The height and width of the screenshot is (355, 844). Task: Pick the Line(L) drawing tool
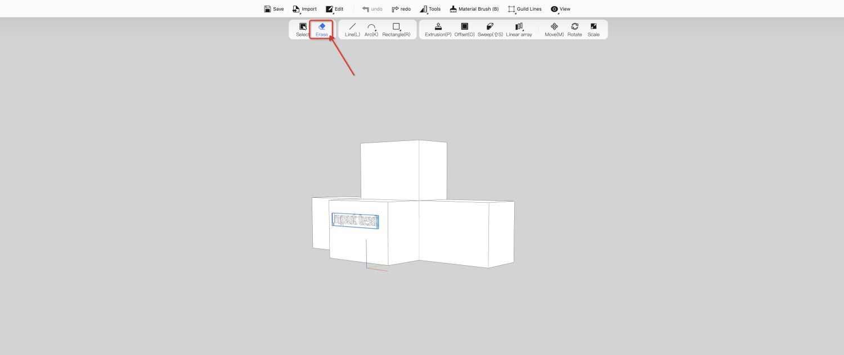[x=352, y=30]
